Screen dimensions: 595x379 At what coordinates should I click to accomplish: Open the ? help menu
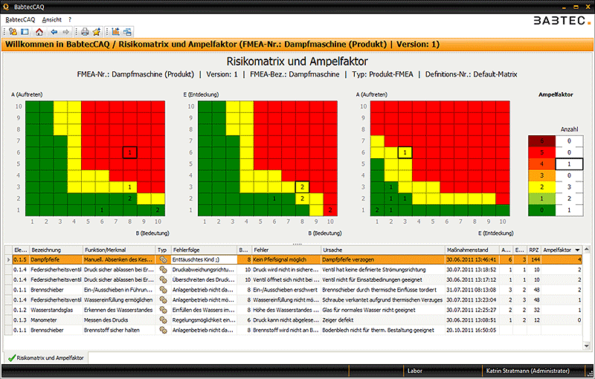(x=70, y=19)
